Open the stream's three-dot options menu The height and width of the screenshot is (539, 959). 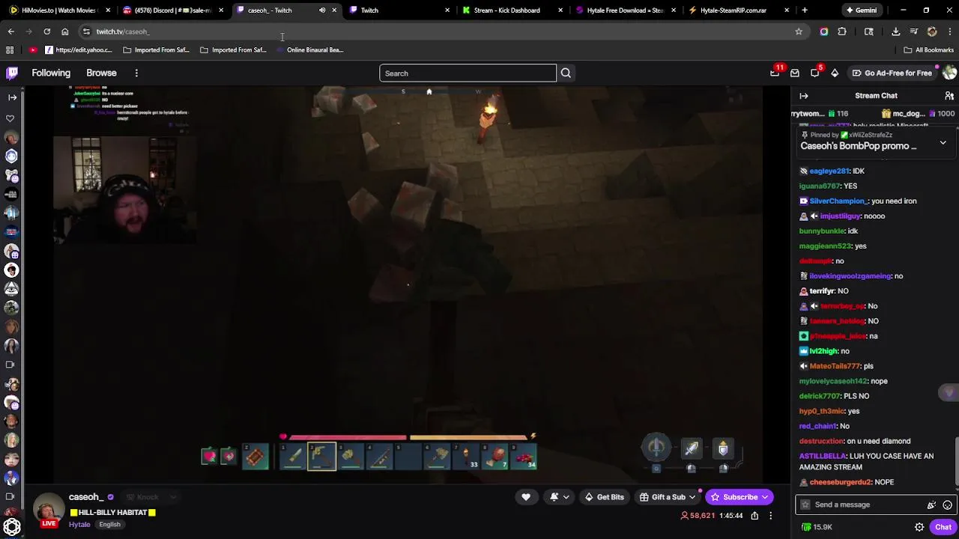point(770,516)
